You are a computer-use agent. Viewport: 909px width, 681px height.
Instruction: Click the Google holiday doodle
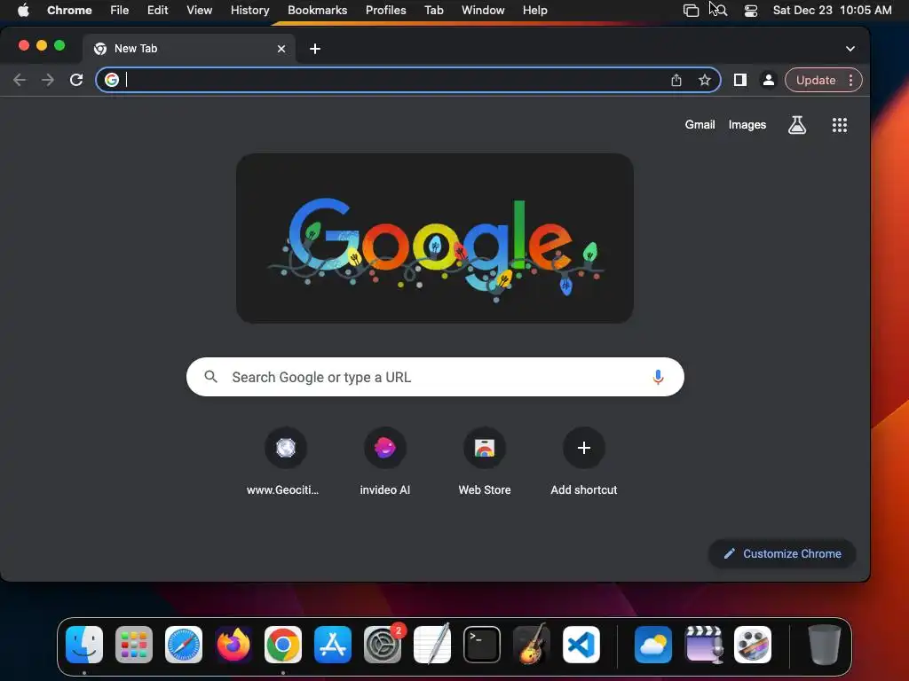tap(435, 238)
